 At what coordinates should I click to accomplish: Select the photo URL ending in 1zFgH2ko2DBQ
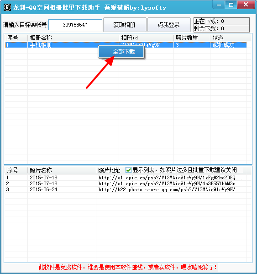170,178
